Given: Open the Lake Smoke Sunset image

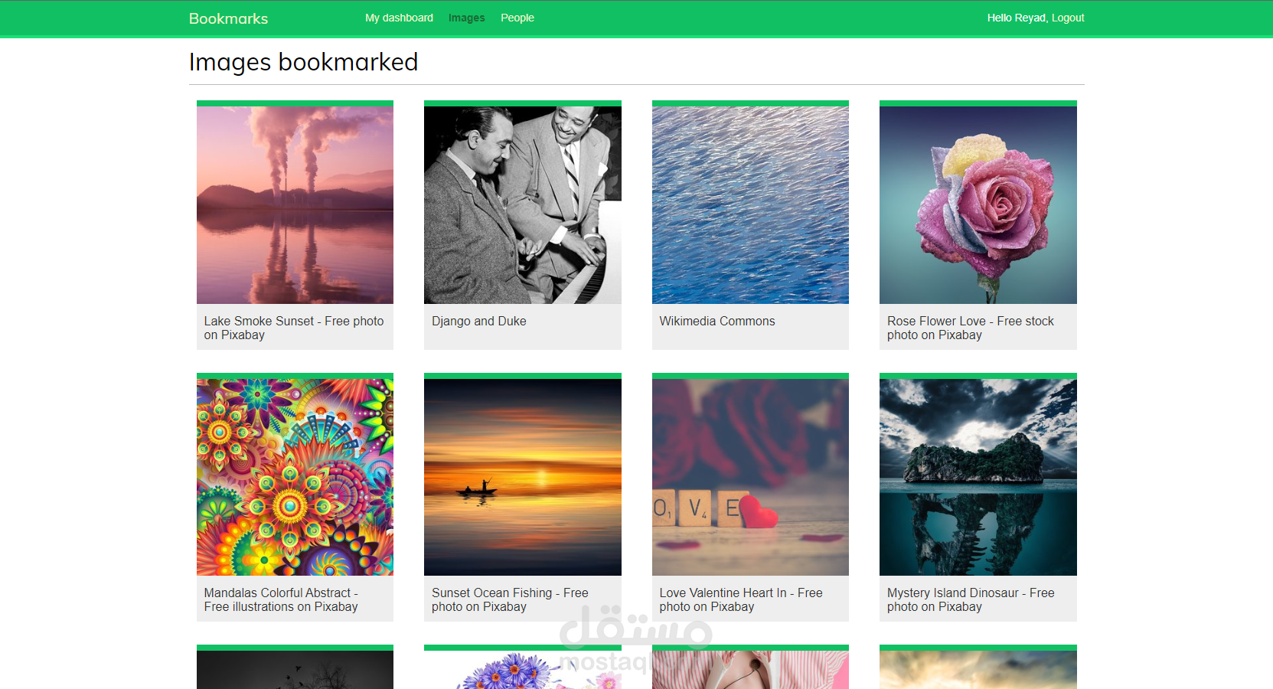Looking at the screenshot, I should pos(295,205).
